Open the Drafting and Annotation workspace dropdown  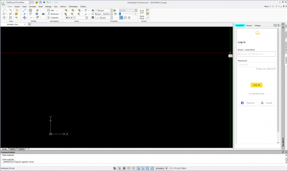pyautogui.click(x=19, y=2)
